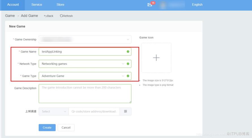Image resolution: width=252 pixels, height=138 pixels.
Task: Click the Game Description text area
Action: (x=85, y=94)
